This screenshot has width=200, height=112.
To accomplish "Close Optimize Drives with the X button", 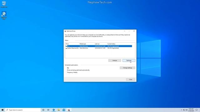I will pyautogui.click(x=134, y=31).
